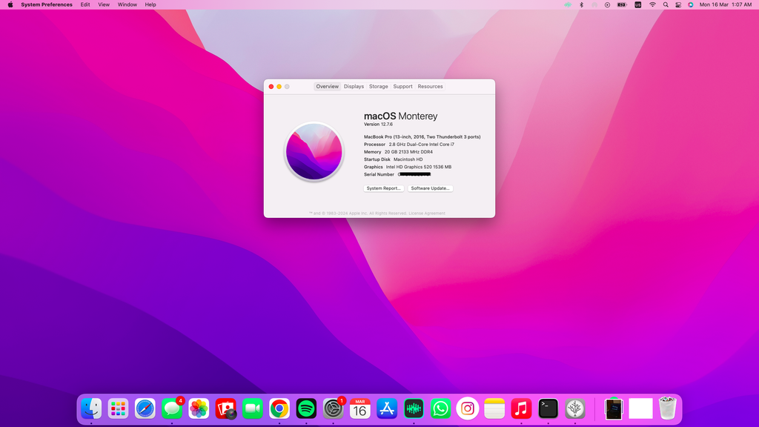
Task: Launch FaceTime from the Dock
Action: [x=253, y=408]
